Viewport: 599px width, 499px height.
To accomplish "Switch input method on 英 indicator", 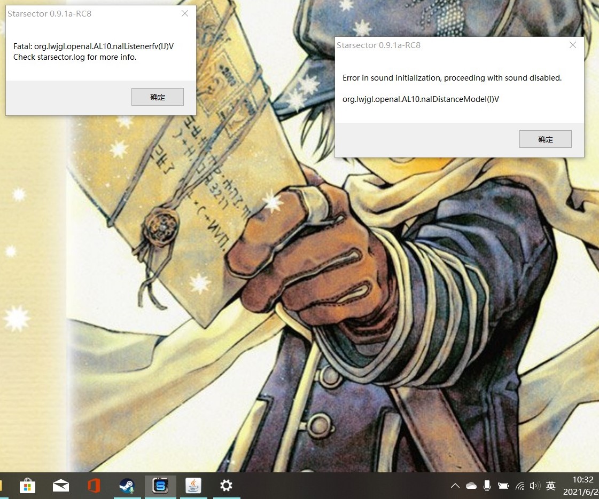I will [x=550, y=486].
